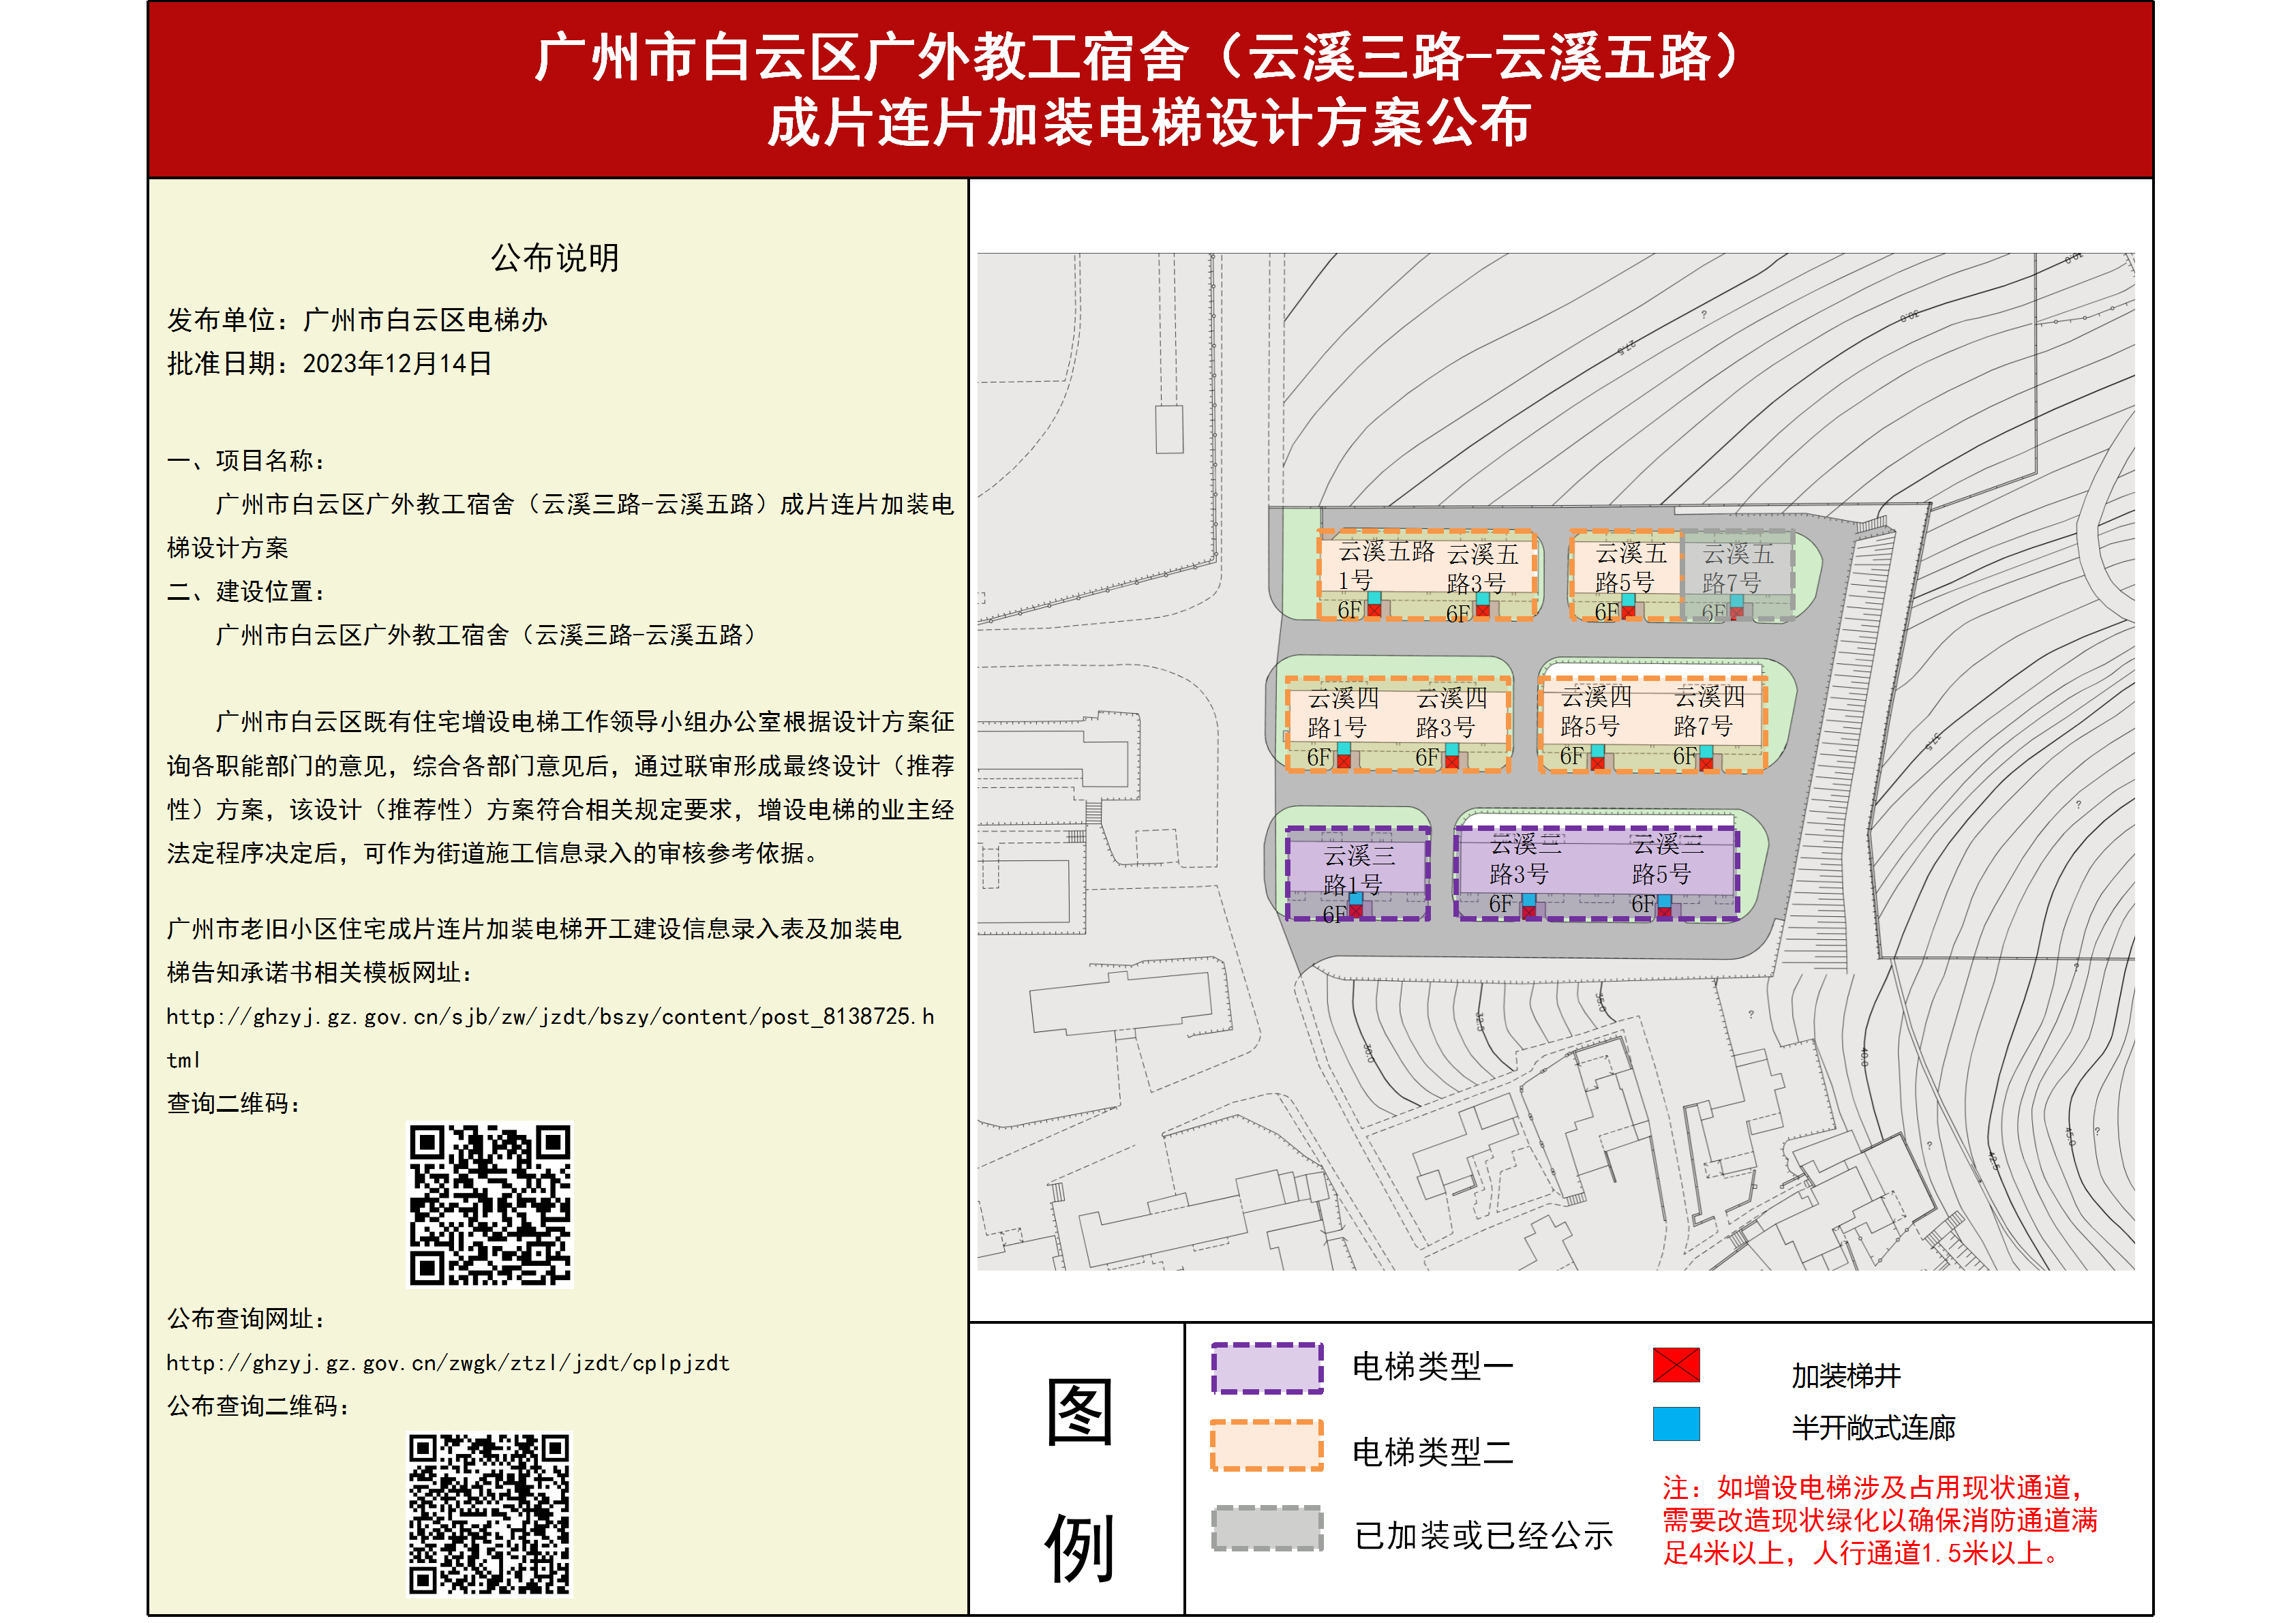Click the red elevator shaft at 云溪五路1号
2296x1623 pixels.
[x=1374, y=610]
